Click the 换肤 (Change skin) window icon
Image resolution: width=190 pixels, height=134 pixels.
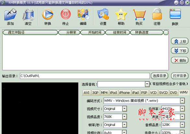tap(175, 14)
